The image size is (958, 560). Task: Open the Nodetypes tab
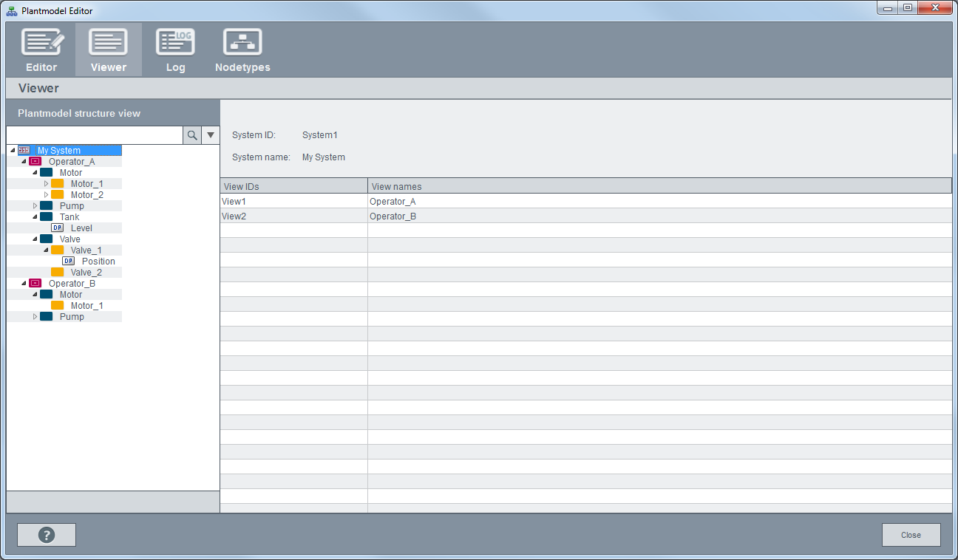pos(242,43)
